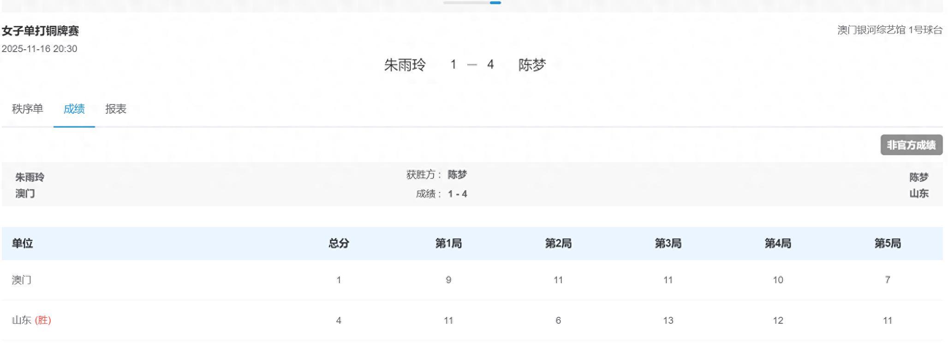948x344 pixels.
Task: Click the 女子单打铜牌赛 event title
Action: pyautogui.click(x=41, y=31)
